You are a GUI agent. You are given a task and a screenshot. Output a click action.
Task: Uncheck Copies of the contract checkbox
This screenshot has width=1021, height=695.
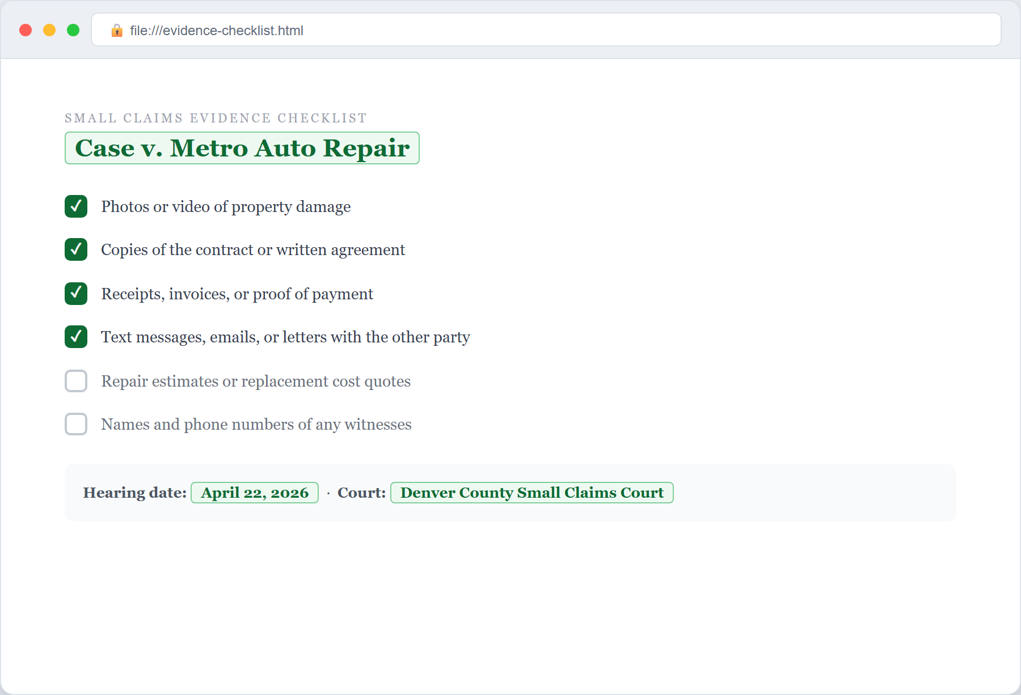click(76, 249)
